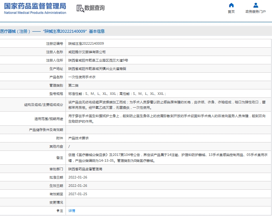The image size is (272, 217).
Task: Click the page title 医疗器械（注册）基本信息
Action: click(x=52, y=31)
